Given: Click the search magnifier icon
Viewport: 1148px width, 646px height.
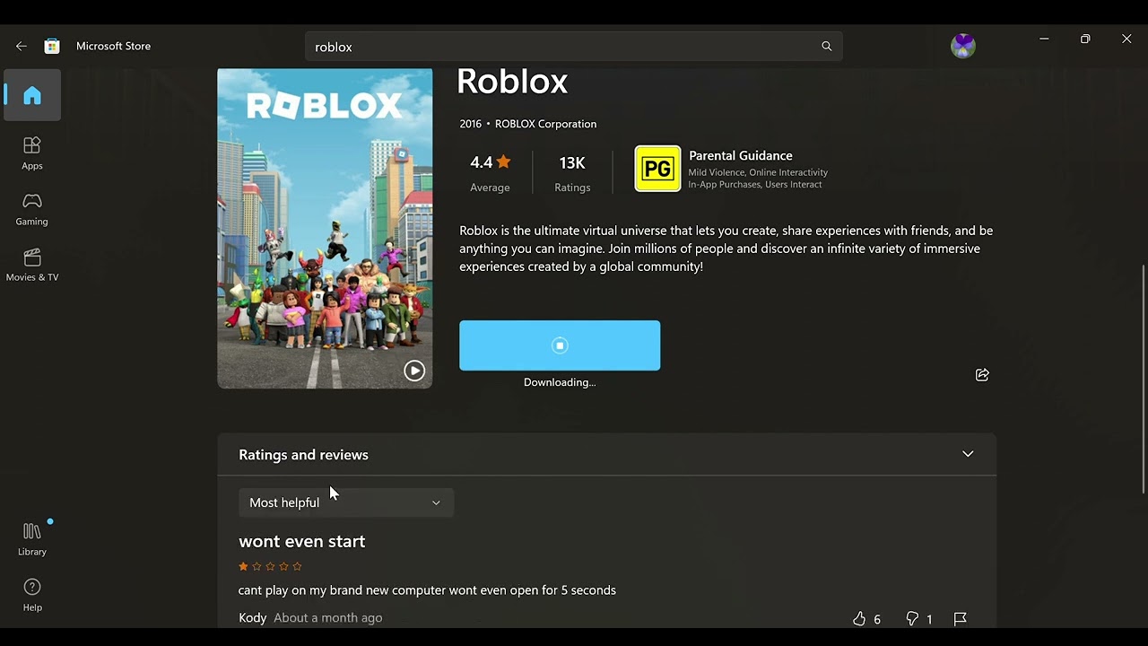Looking at the screenshot, I should point(826,47).
